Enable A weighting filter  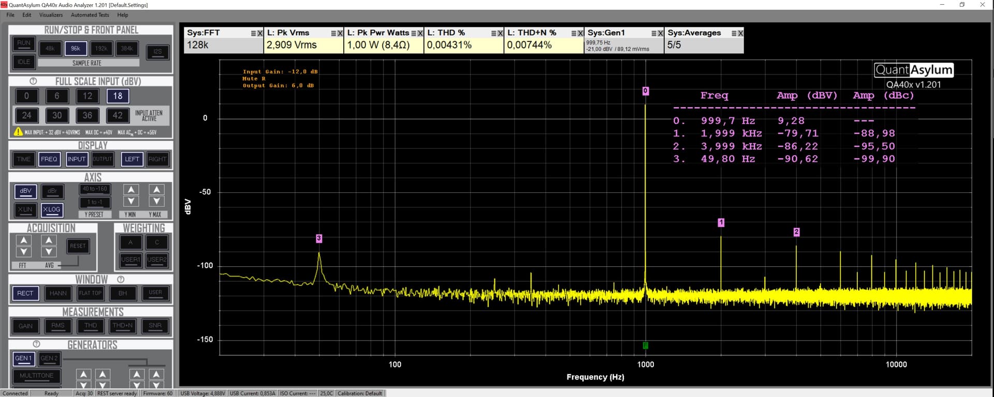pos(130,242)
